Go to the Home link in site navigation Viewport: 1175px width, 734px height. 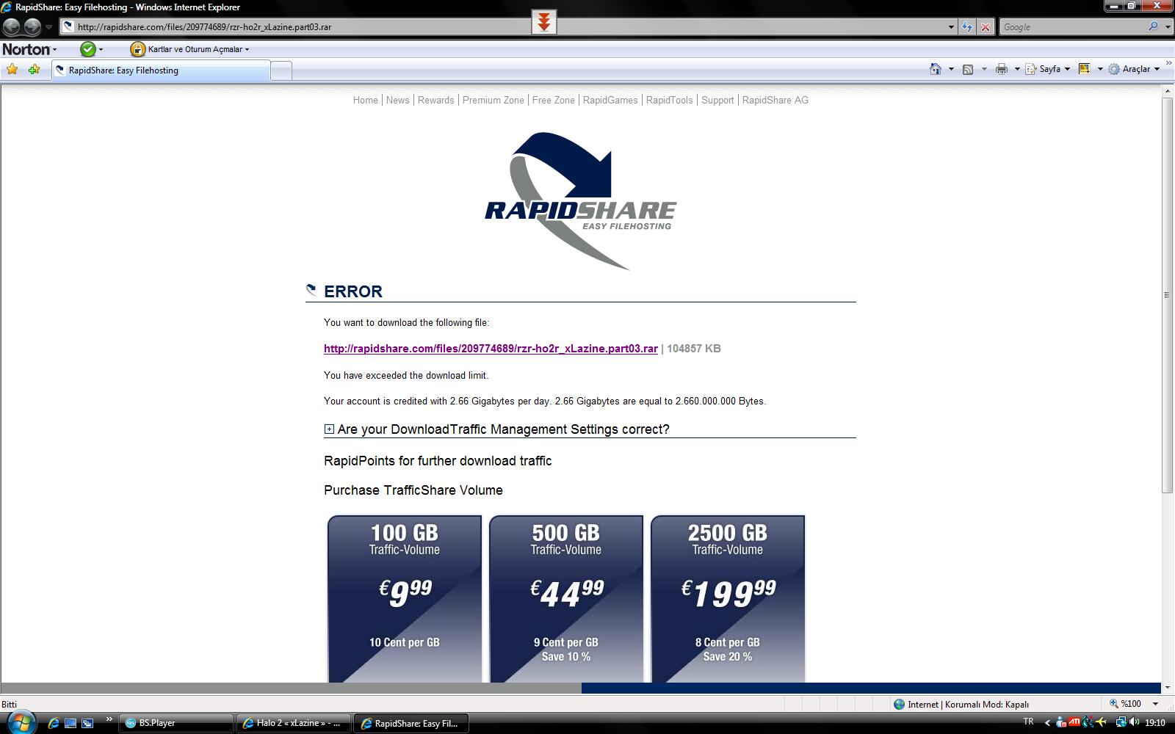(x=365, y=100)
